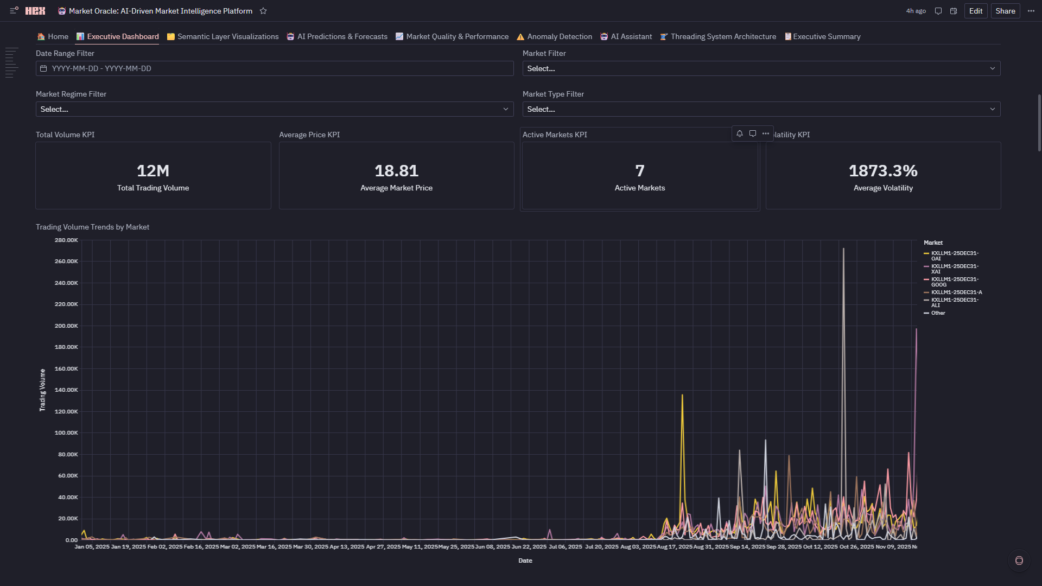Toggle the Other series in legend
1042x586 pixels.
tap(938, 313)
